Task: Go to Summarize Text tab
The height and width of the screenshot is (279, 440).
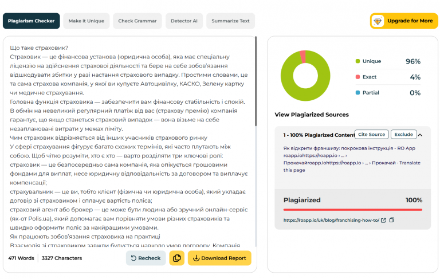Action: click(x=230, y=21)
